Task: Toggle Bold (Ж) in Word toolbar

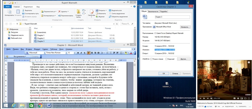Action: coord(78,53)
